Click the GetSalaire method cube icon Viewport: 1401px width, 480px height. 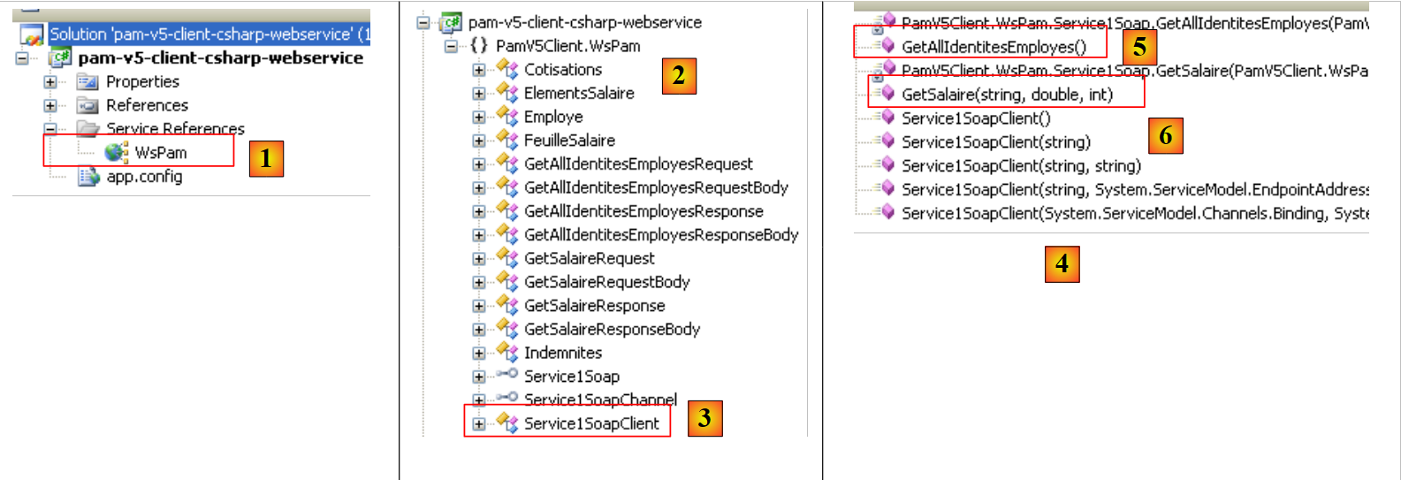[886, 94]
